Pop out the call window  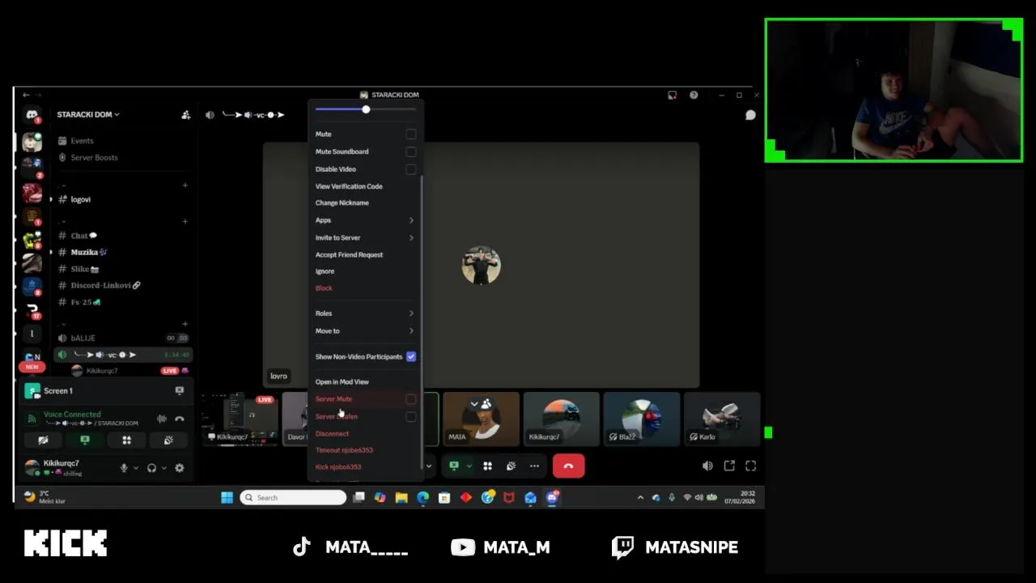[729, 466]
